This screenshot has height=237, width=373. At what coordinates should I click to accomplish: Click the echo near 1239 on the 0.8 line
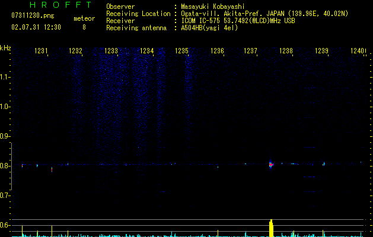[x=324, y=164]
